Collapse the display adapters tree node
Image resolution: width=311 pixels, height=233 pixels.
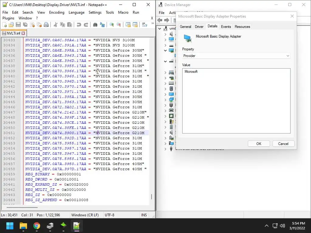165,51
